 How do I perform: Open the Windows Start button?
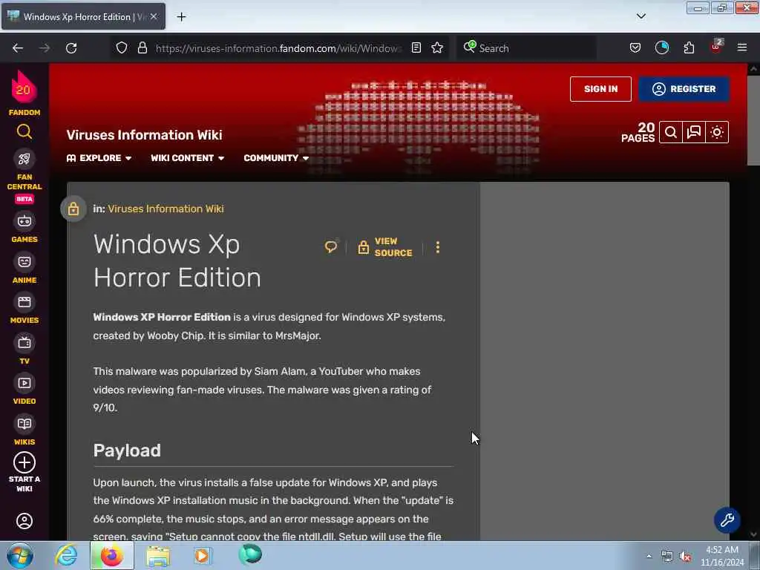click(x=20, y=555)
